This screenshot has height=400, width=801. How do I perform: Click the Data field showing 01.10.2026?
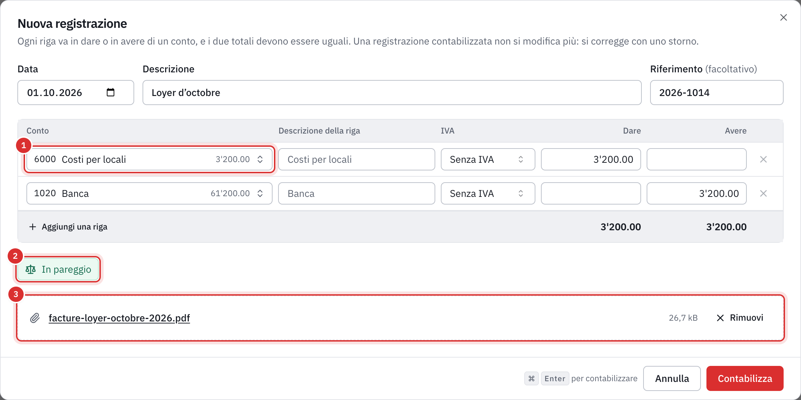(x=76, y=93)
